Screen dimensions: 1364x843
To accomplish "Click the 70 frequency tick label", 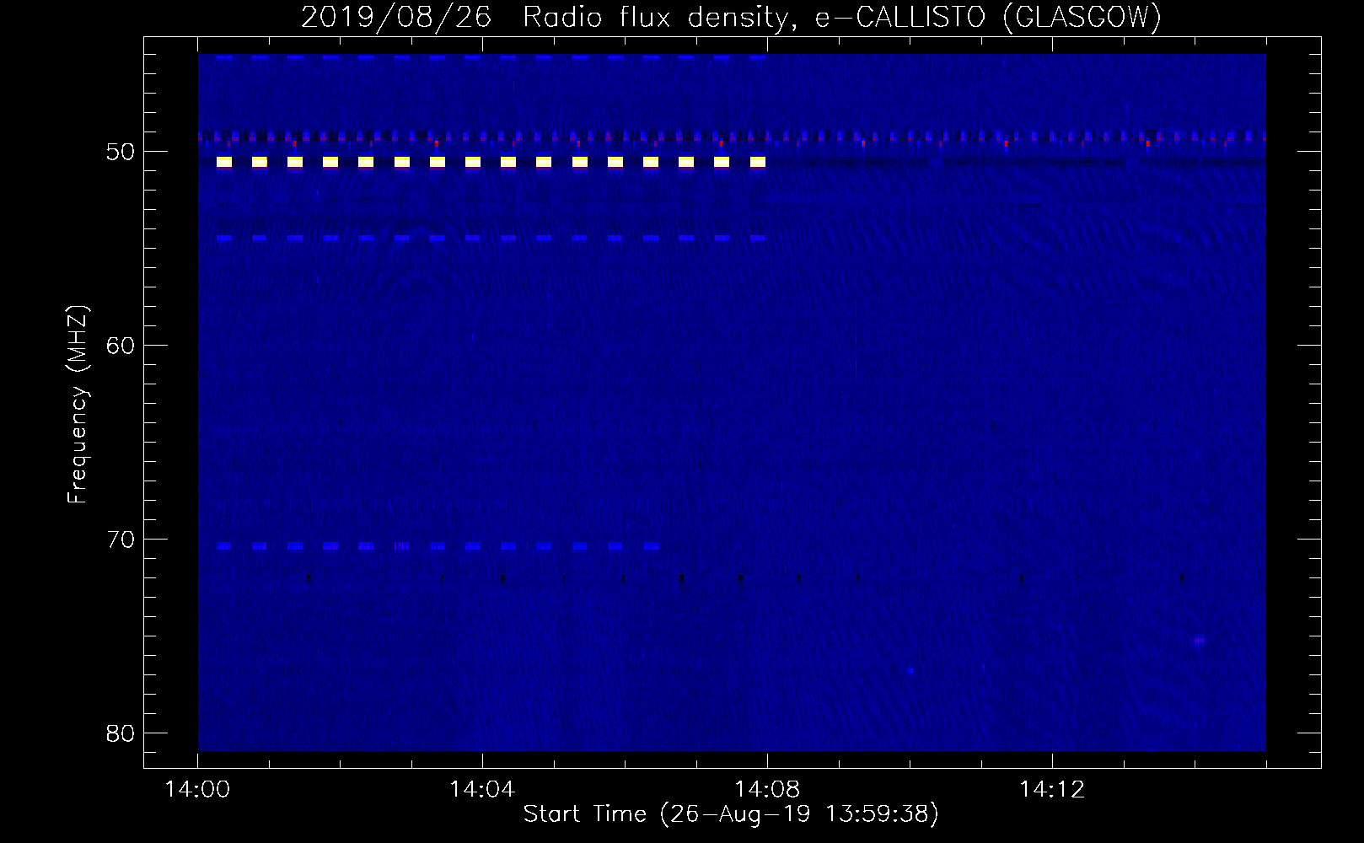I will point(121,540).
